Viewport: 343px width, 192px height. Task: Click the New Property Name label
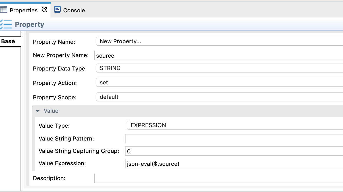(61, 55)
